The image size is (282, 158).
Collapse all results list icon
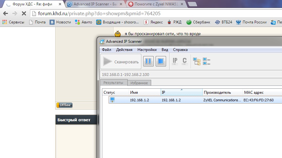tap(206, 61)
